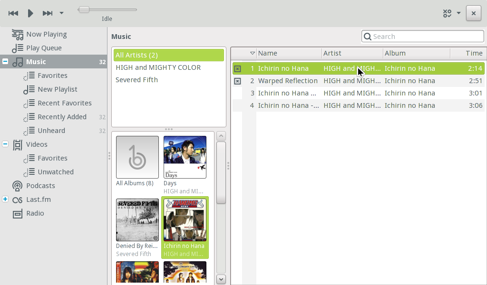Open the tools menu icon in header

point(447,13)
